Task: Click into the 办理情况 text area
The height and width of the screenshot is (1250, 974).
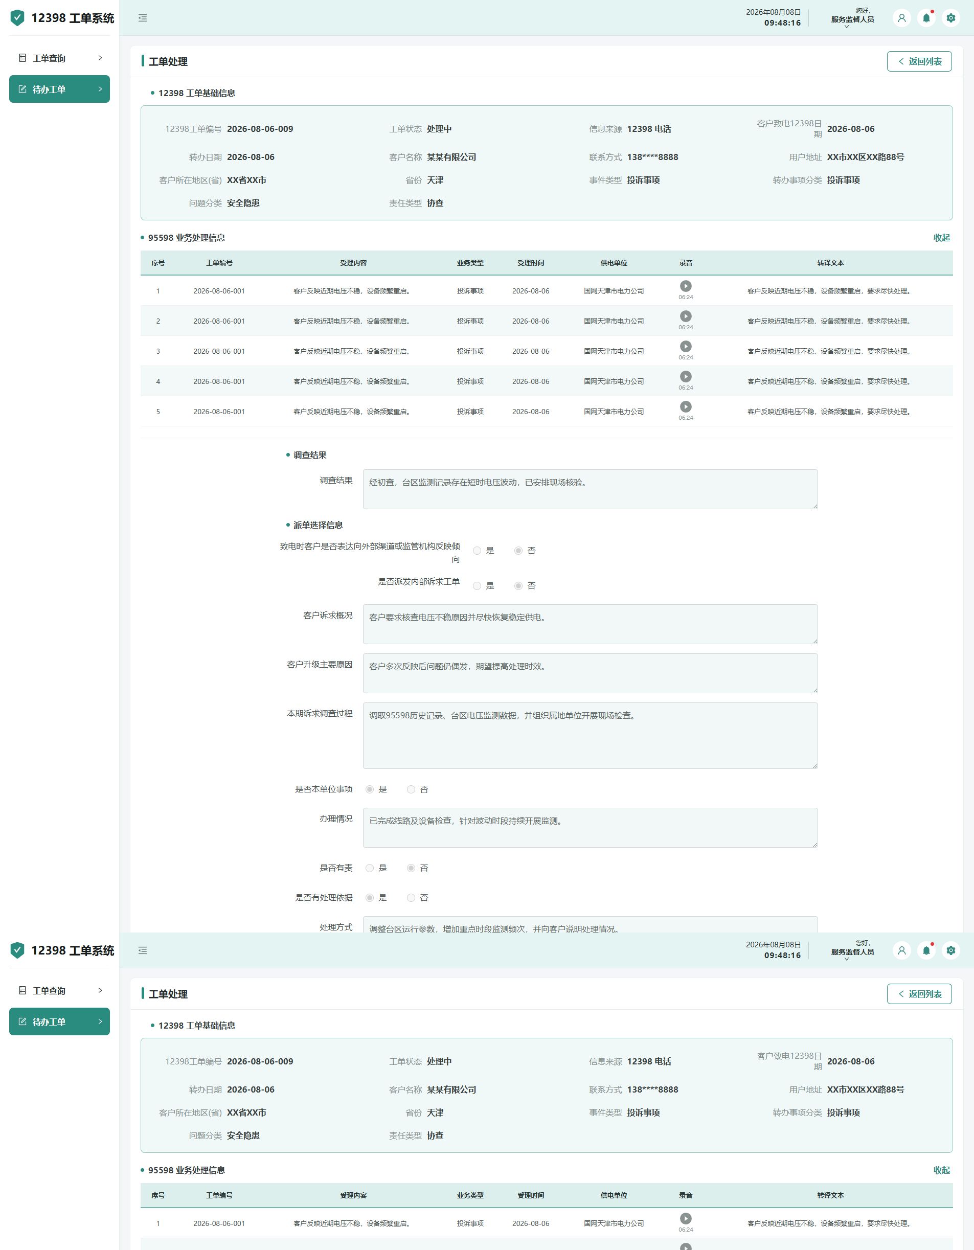Action: click(590, 828)
